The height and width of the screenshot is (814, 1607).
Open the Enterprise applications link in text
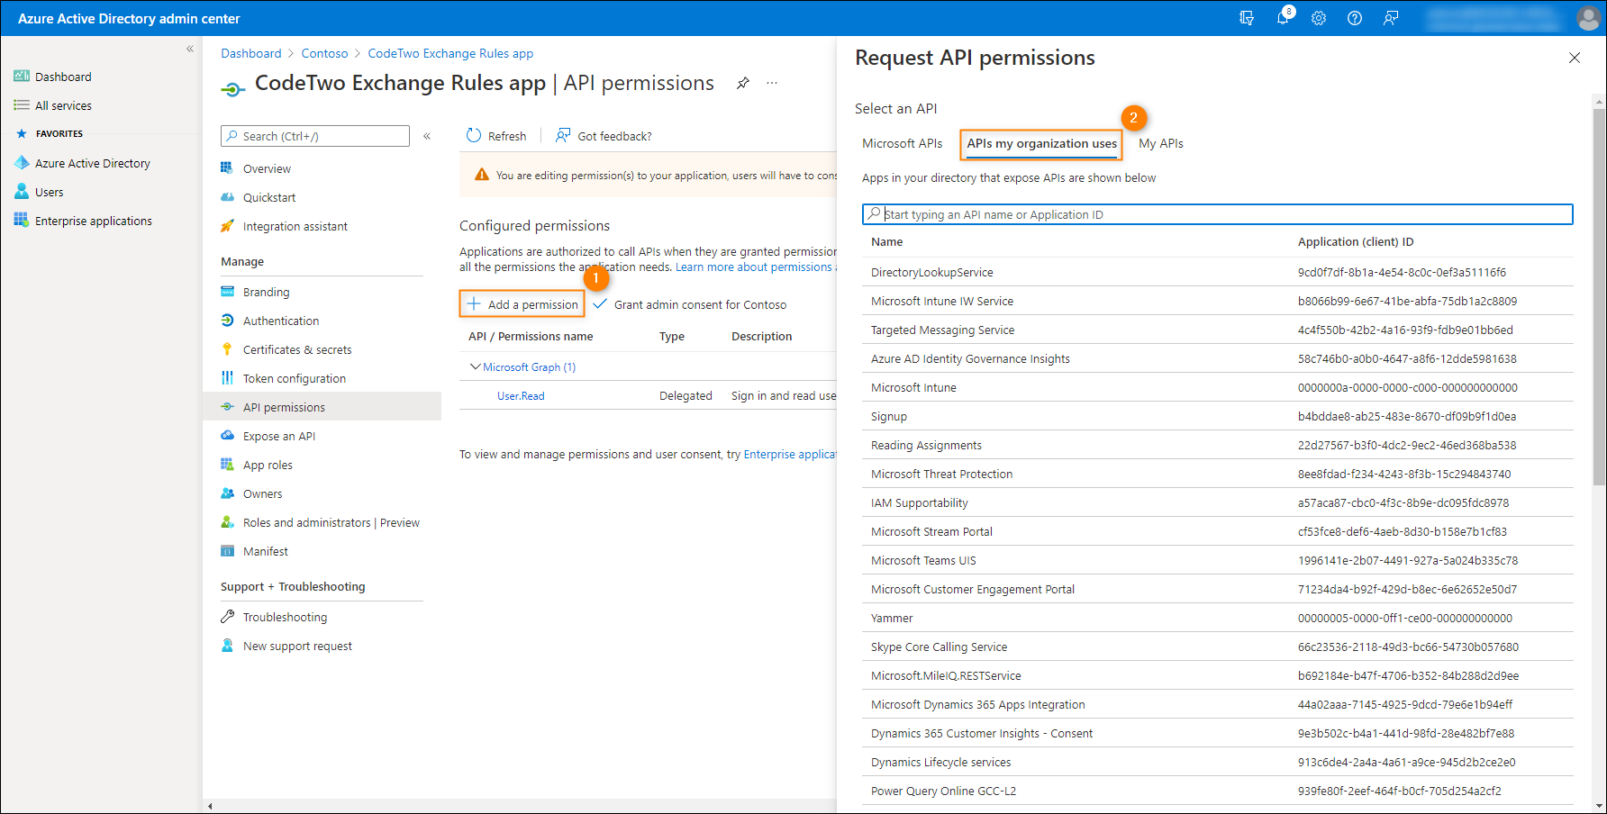790,454
